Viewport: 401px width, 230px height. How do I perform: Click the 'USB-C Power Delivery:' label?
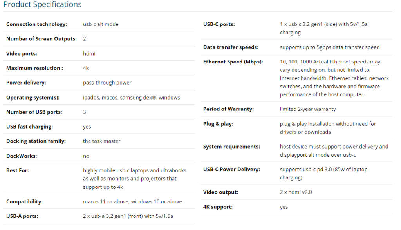coord(231,170)
